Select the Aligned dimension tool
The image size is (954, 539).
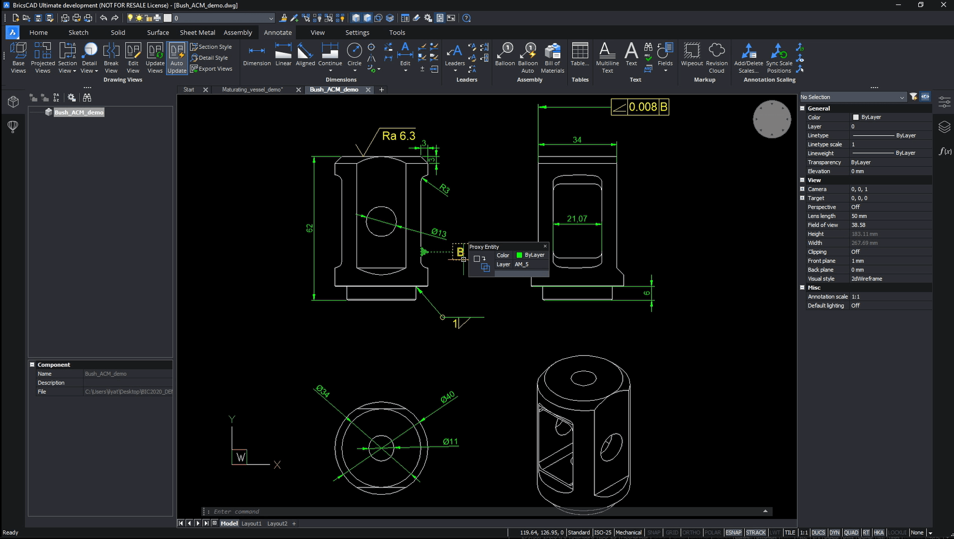[305, 56]
